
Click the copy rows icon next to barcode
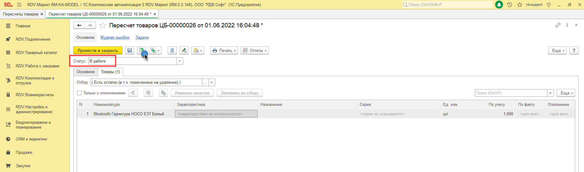point(163,93)
